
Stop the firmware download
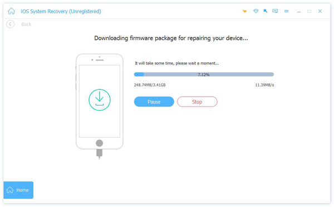point(197,102)
